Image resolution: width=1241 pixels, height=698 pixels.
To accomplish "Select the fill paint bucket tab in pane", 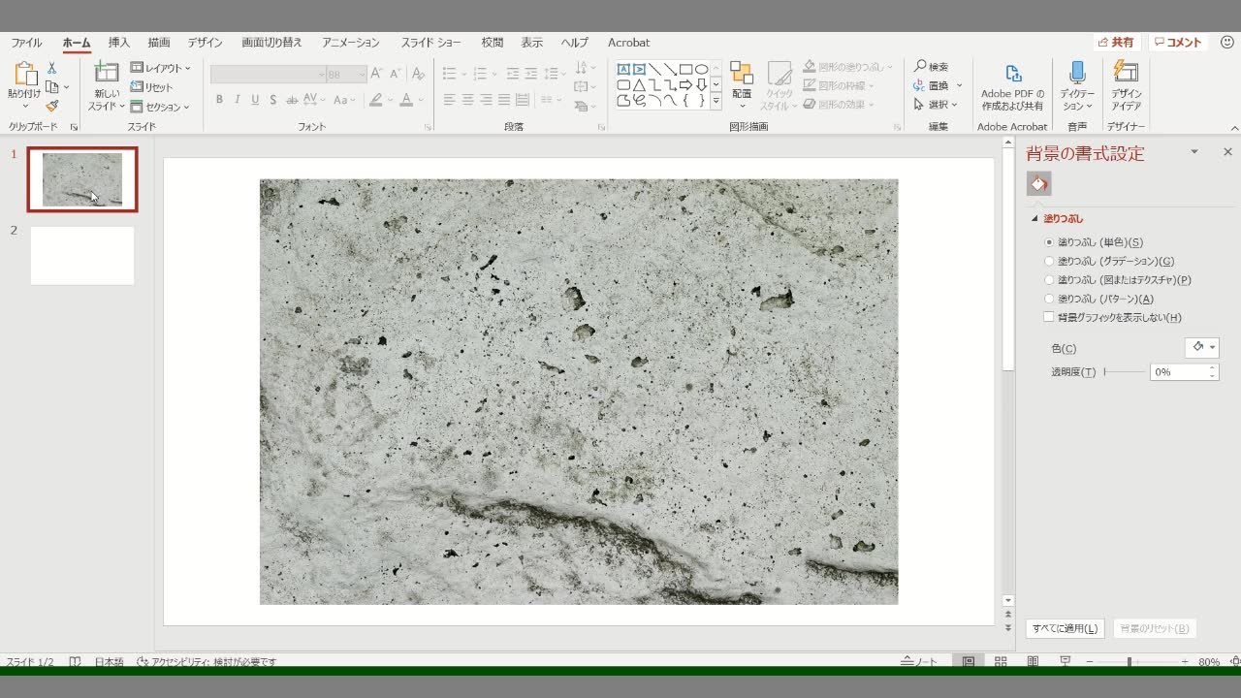I will (x=1038, y=183).
